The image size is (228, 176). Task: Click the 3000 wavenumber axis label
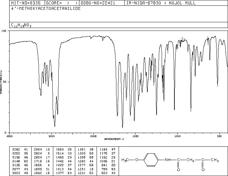[x=51, y=136]
